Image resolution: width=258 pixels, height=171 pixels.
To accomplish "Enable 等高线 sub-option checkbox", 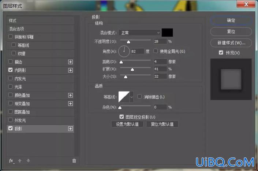I will [x=14, y=45].
